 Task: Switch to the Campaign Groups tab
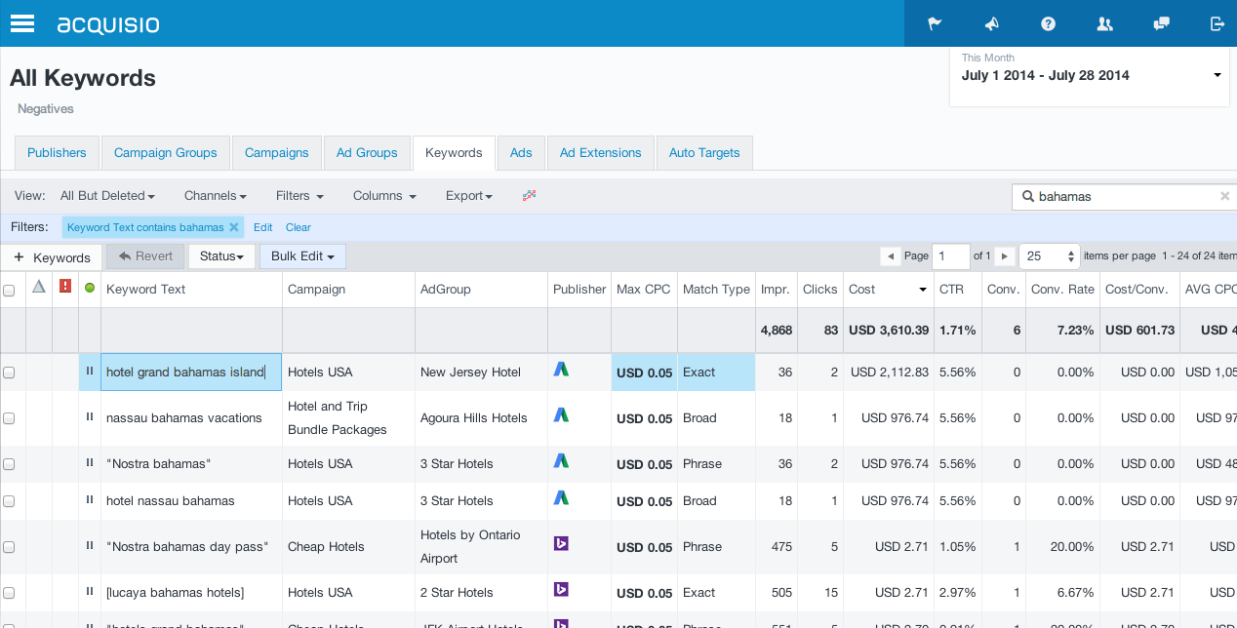point(166,153)
